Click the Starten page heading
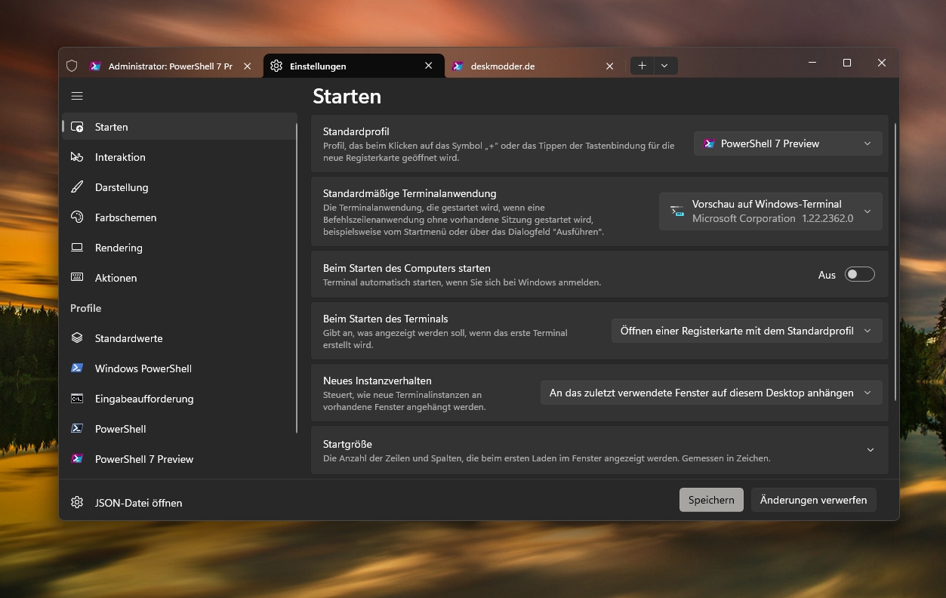 (x=347, y=96)
